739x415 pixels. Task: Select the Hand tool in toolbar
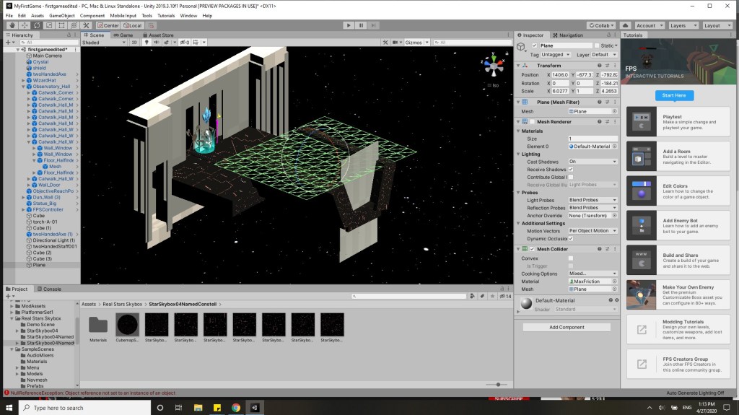(x=12, y=25)
